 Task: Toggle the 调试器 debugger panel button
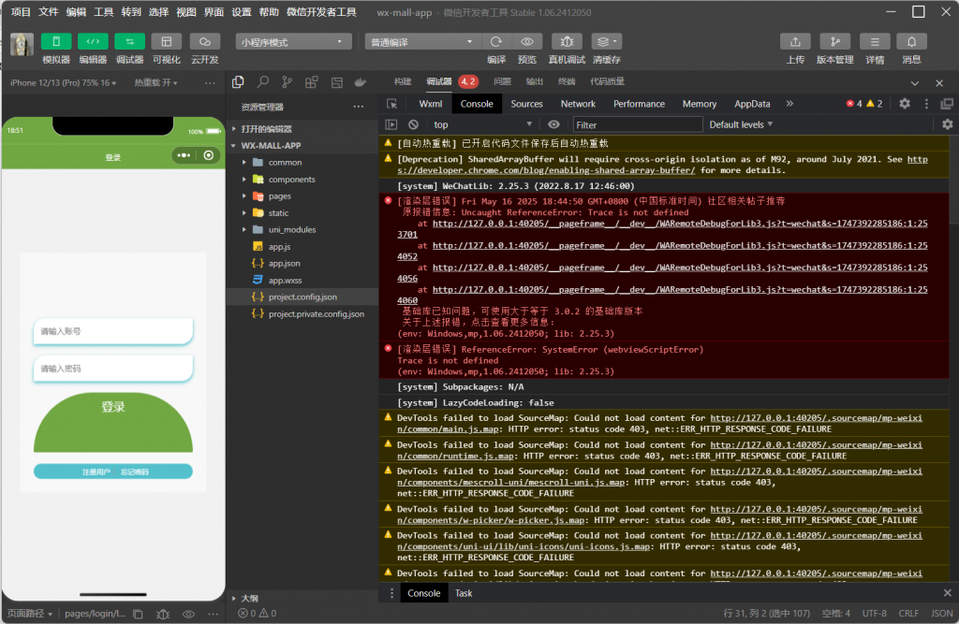129,42
